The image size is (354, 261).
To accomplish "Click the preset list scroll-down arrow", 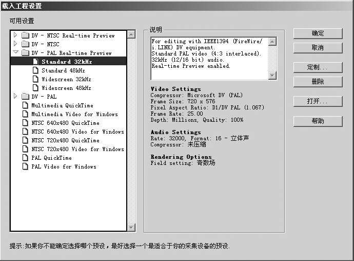I will coord(131,227).
